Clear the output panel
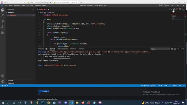Viewport: 187px width, 105px height. pyautogui.click(x=172, y=49)
